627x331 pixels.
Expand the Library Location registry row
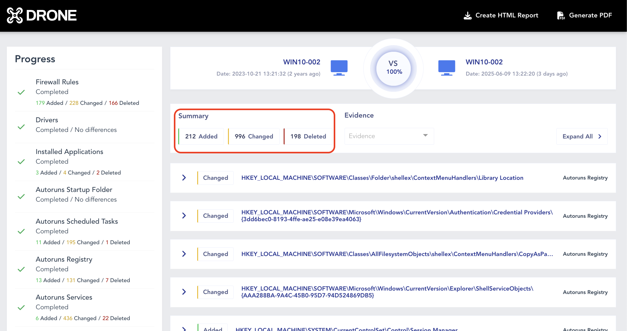[184, 178]
